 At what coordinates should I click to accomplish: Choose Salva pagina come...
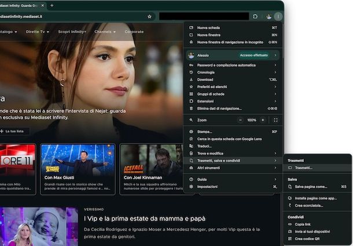click(x=317, y=187)
